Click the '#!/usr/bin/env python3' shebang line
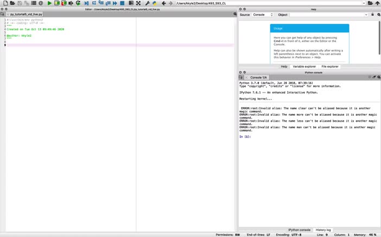This screenshot has width=381, height=237. pos(25,19)
